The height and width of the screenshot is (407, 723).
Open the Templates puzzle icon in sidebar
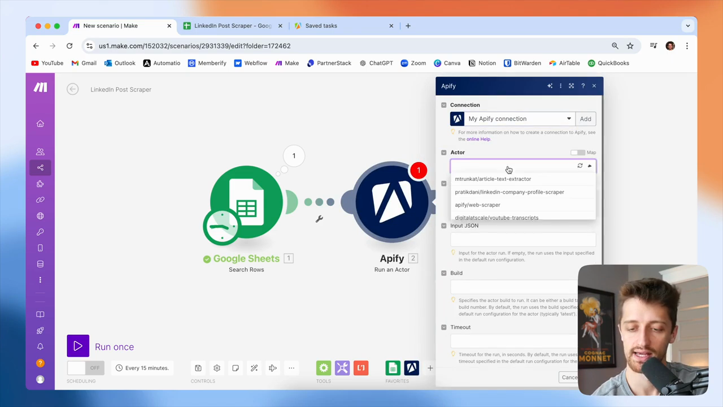(x=40, y=184)
